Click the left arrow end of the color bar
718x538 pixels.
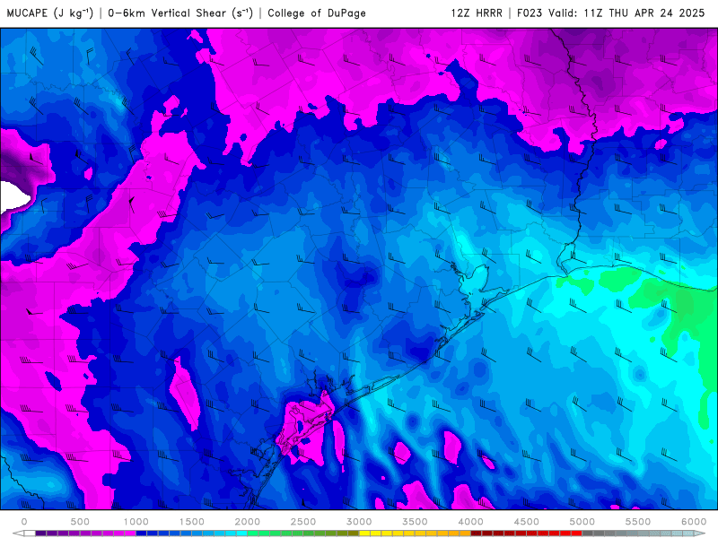click(x=18, y=534)
